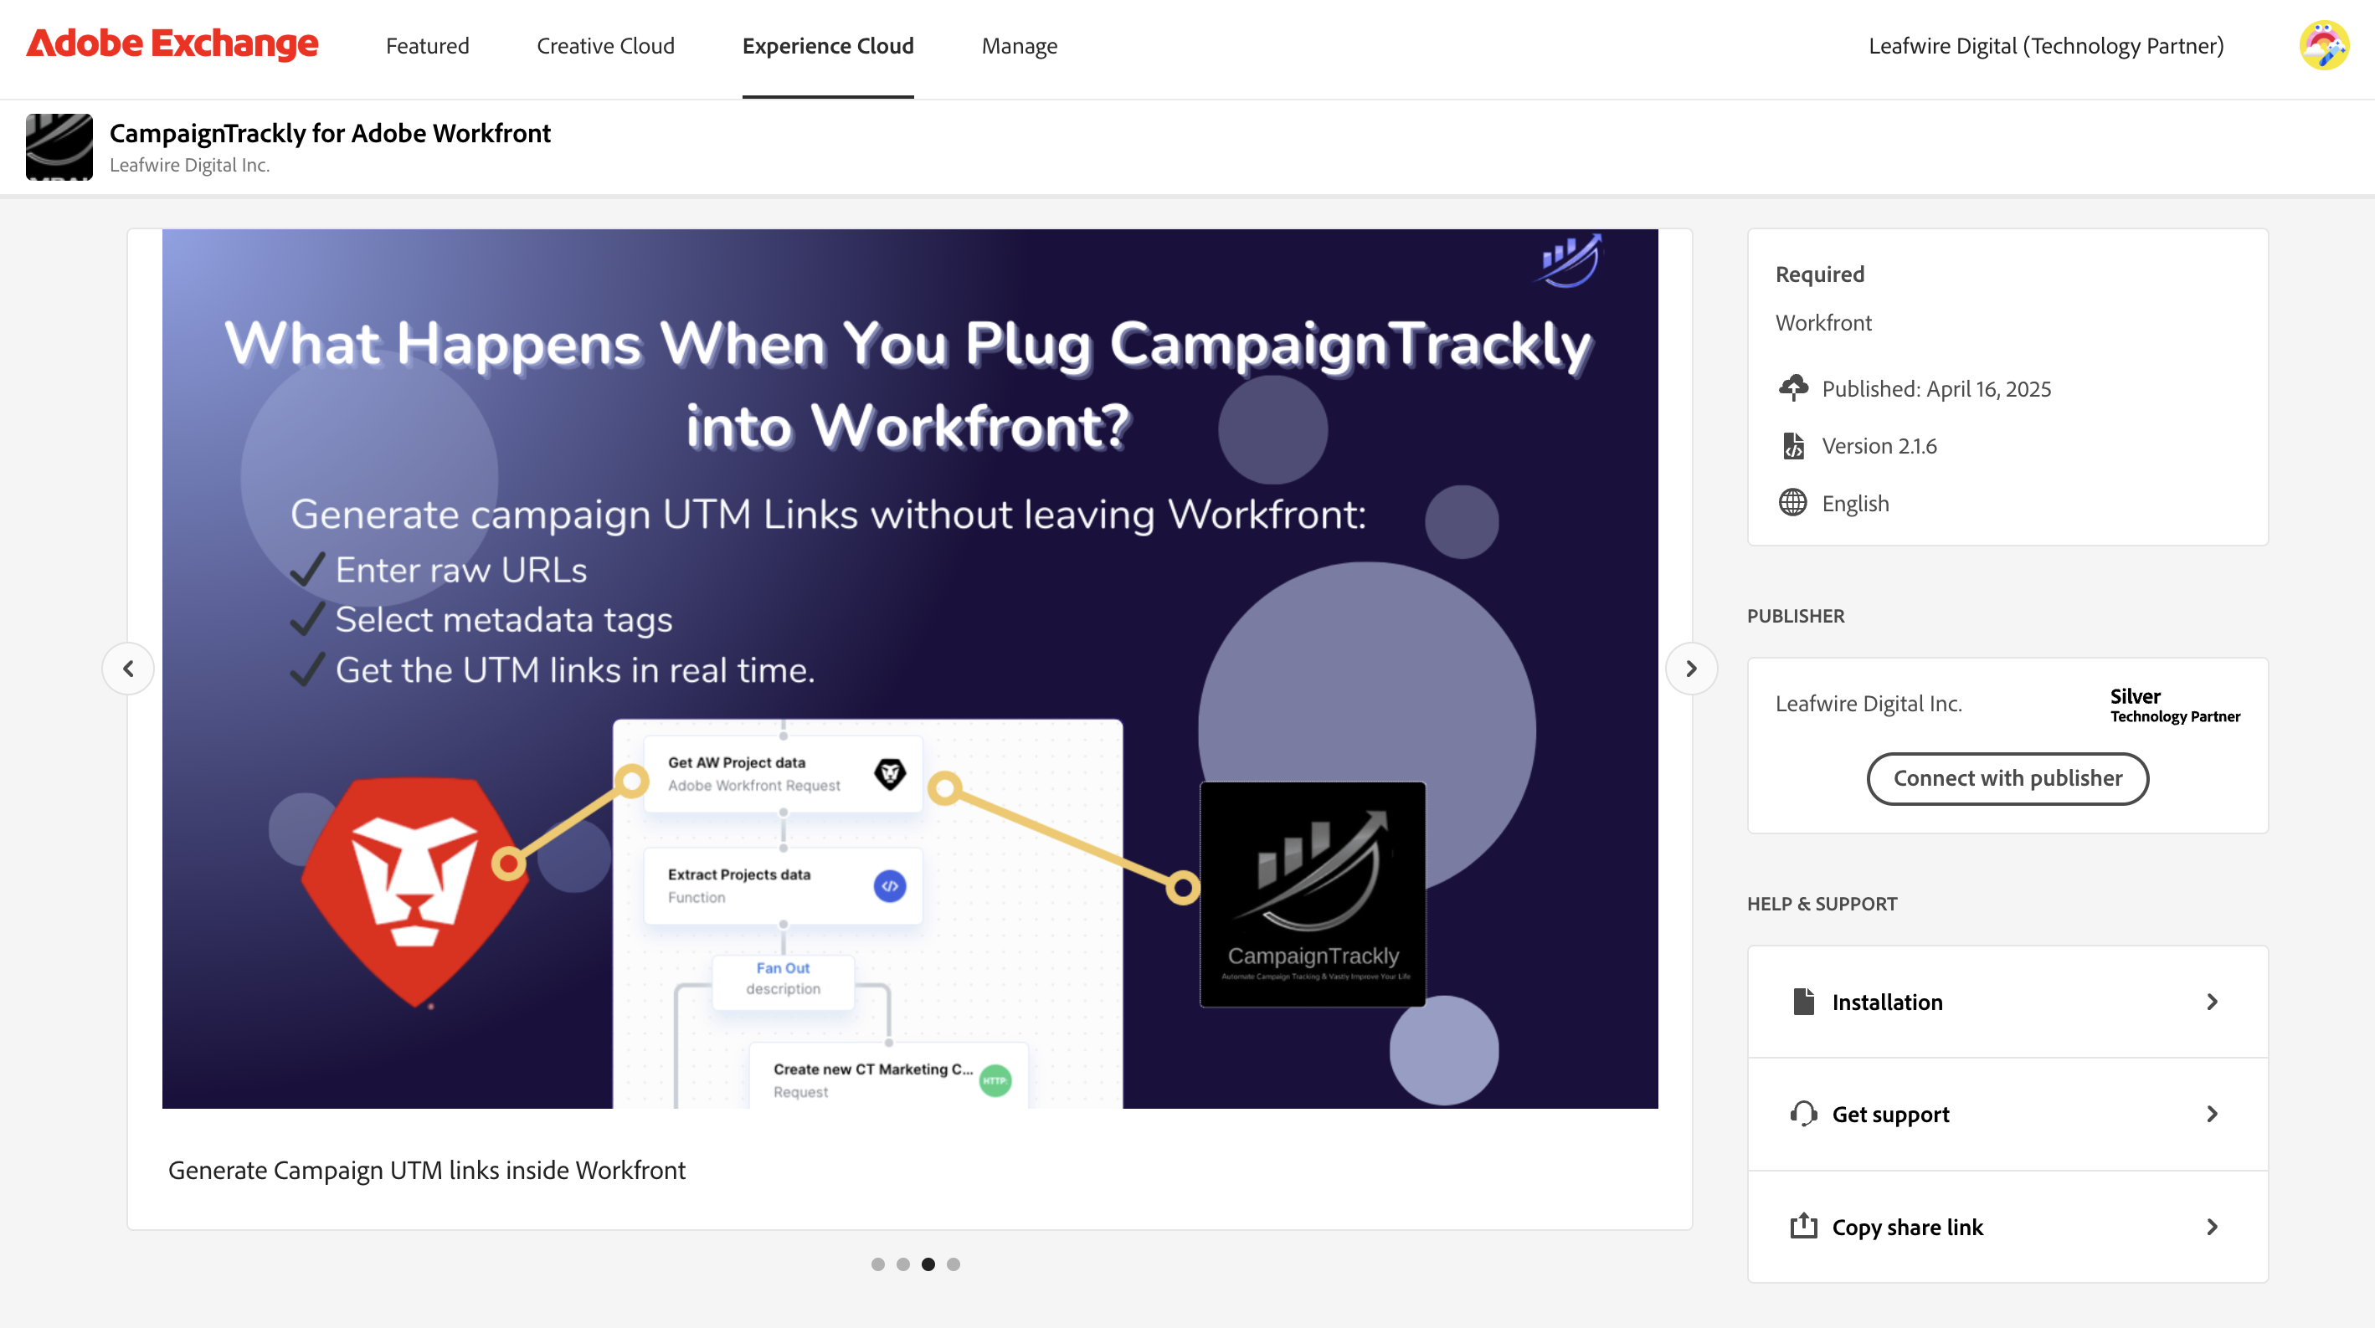Open the Featured tab
2375x1328 pixels.
click(427, 46)
